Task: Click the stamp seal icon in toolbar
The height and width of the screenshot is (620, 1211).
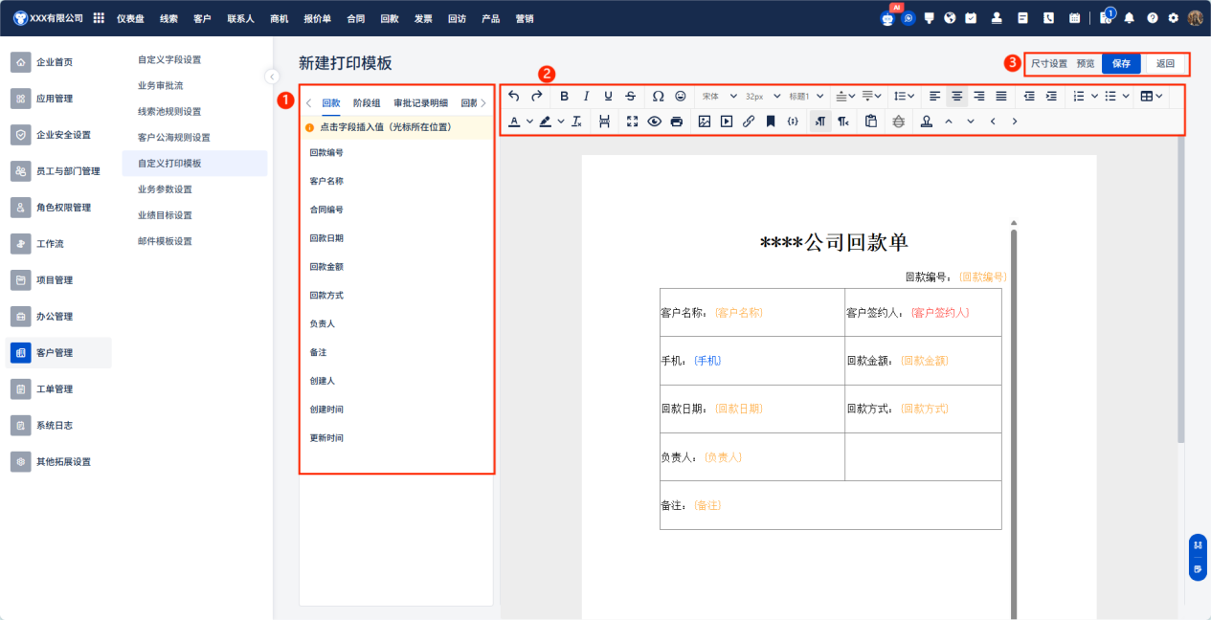Action: point(926,122)
